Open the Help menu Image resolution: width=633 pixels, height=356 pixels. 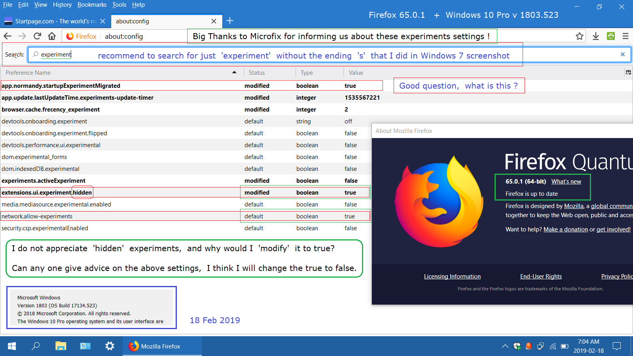click(x=138, y=5)
